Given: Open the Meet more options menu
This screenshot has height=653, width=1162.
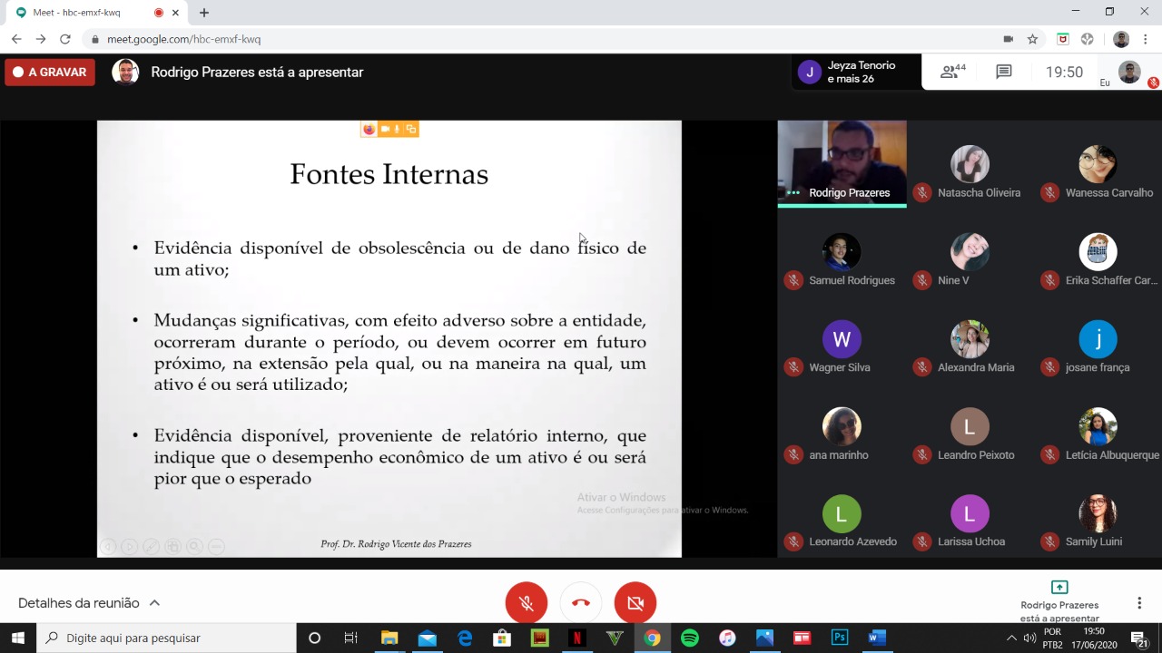Looking at the screenshot, I should pos(1139,603).
